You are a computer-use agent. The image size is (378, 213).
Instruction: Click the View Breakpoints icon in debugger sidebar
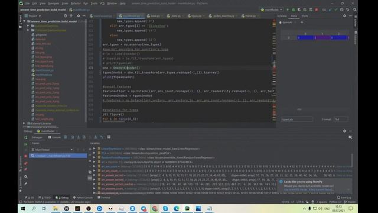pyautogui.click(x=26, y=163)
